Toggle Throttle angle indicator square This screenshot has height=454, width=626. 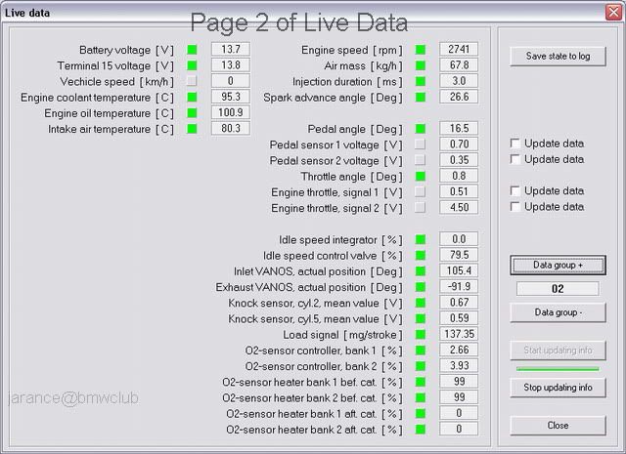(421, 176)
